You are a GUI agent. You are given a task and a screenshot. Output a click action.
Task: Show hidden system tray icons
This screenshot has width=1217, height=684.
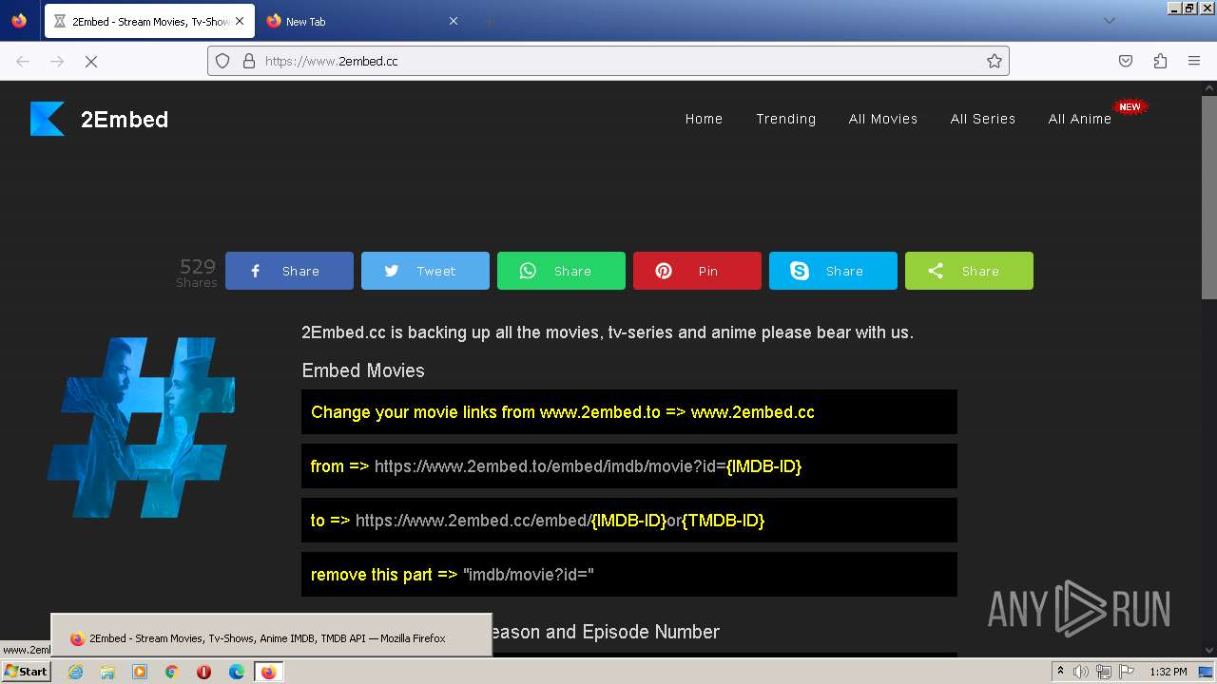[x=1060, y=672]
